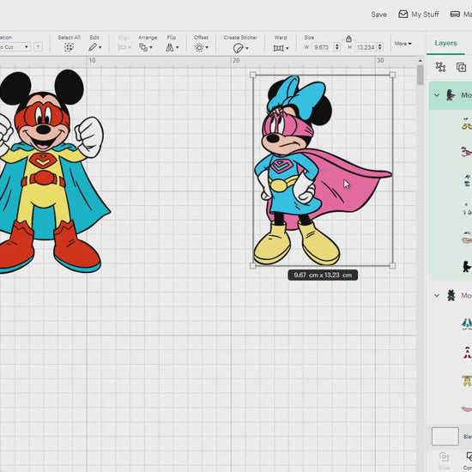This screenshot has height=472, width=472.
Task: Click the scroll up arrow of canvas
Action: [x=421, y=61]
